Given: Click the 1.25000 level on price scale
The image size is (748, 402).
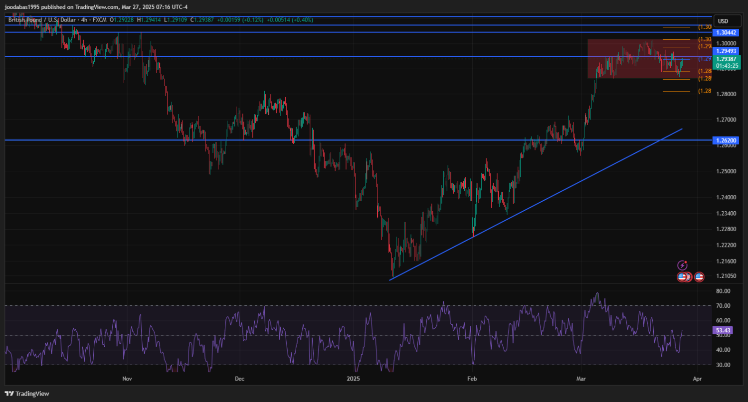Looking at the screenshot, I should point(726,171).
